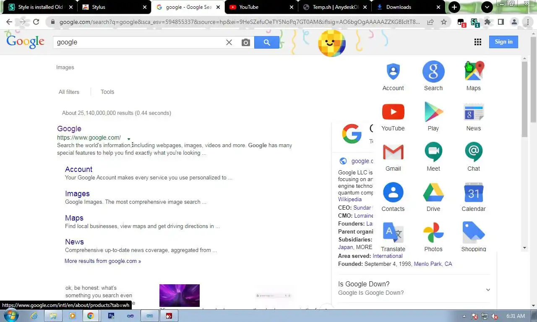
Task: Open the News sitelink in results
Action: [74, 242]
